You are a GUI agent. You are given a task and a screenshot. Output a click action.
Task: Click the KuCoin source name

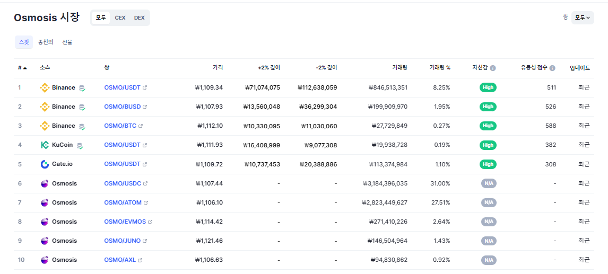click(63, 145)
